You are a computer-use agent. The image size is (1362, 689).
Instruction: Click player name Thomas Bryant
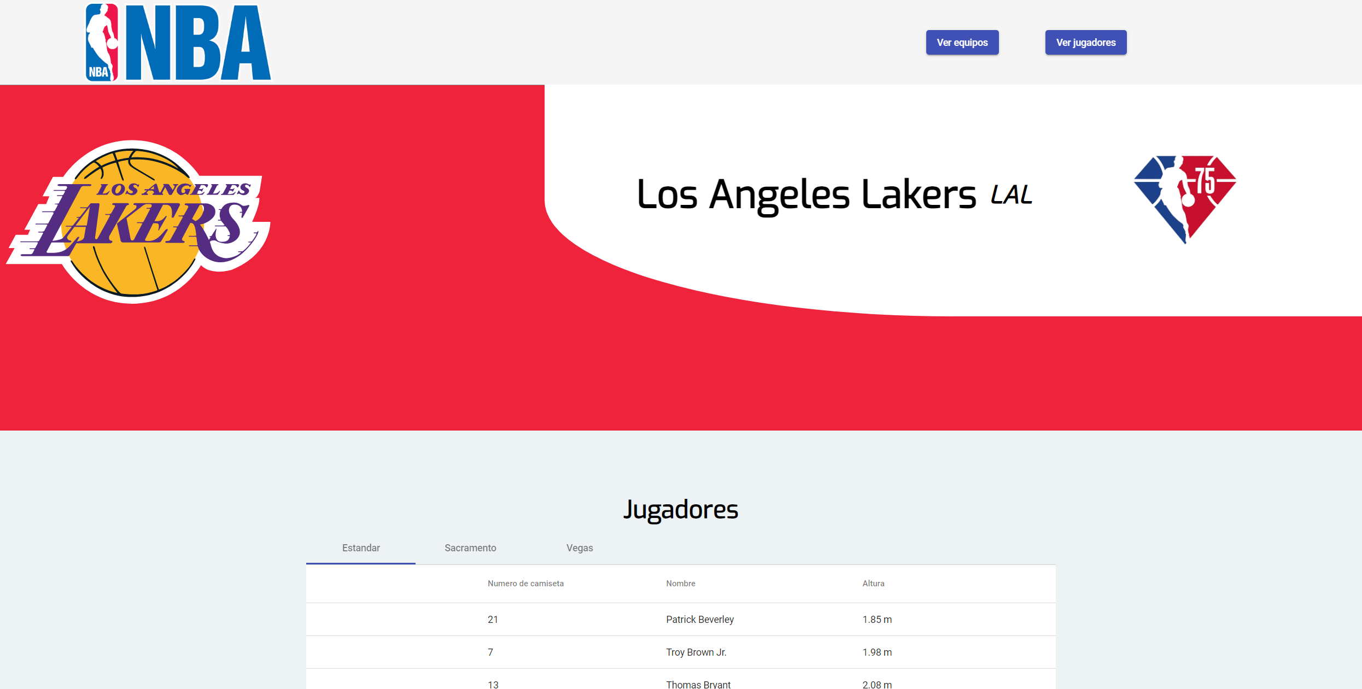[x=698, y=684]
